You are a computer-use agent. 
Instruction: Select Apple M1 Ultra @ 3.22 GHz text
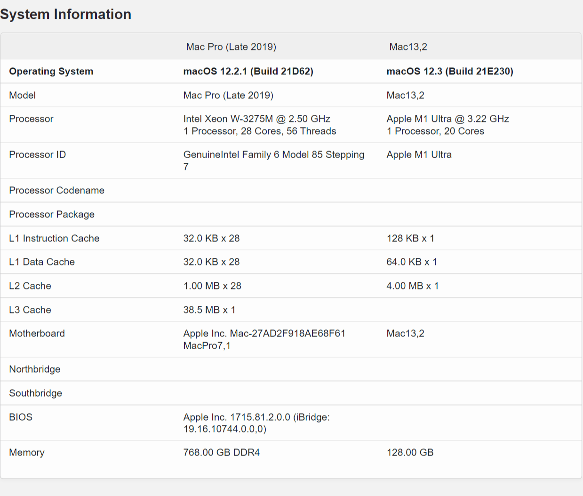coord(448,119)
